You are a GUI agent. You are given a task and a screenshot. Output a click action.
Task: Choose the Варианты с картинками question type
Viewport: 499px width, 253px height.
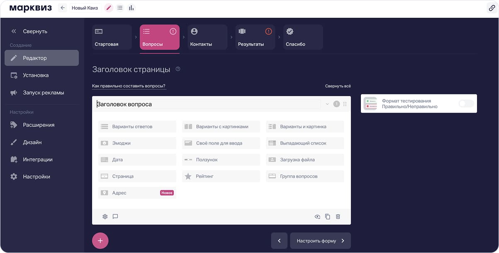[221, 127]
